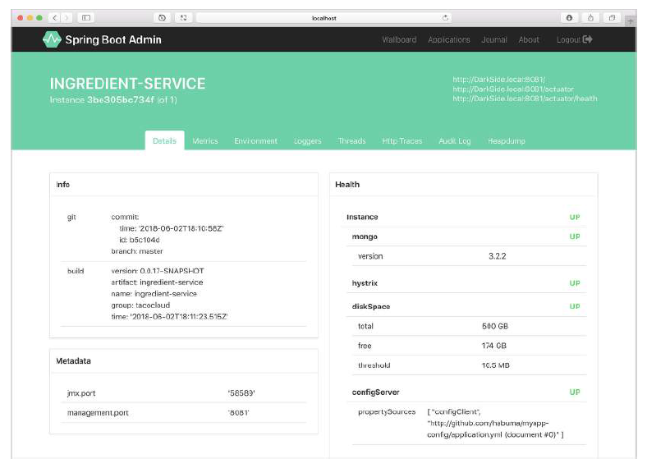Go back with the browser back arrow

tap(54, 18)
